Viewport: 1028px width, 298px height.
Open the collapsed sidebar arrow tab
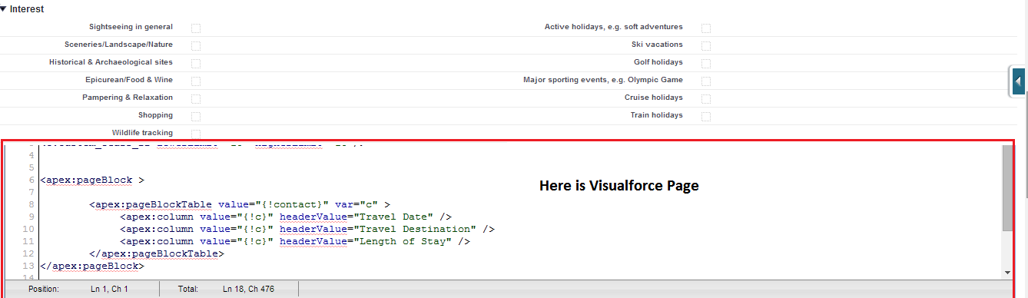tap(1018, 81)
